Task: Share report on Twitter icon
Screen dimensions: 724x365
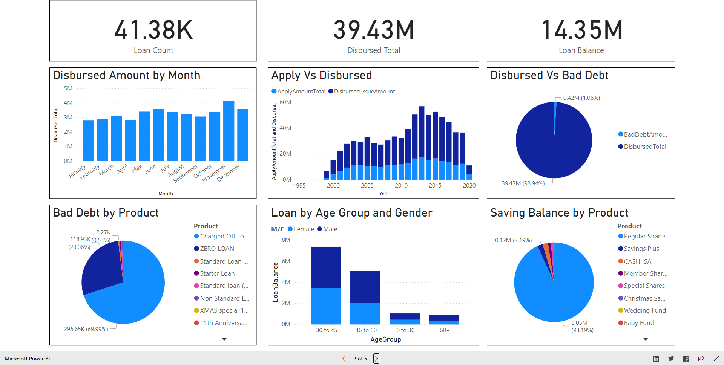Action: (671, 359)
